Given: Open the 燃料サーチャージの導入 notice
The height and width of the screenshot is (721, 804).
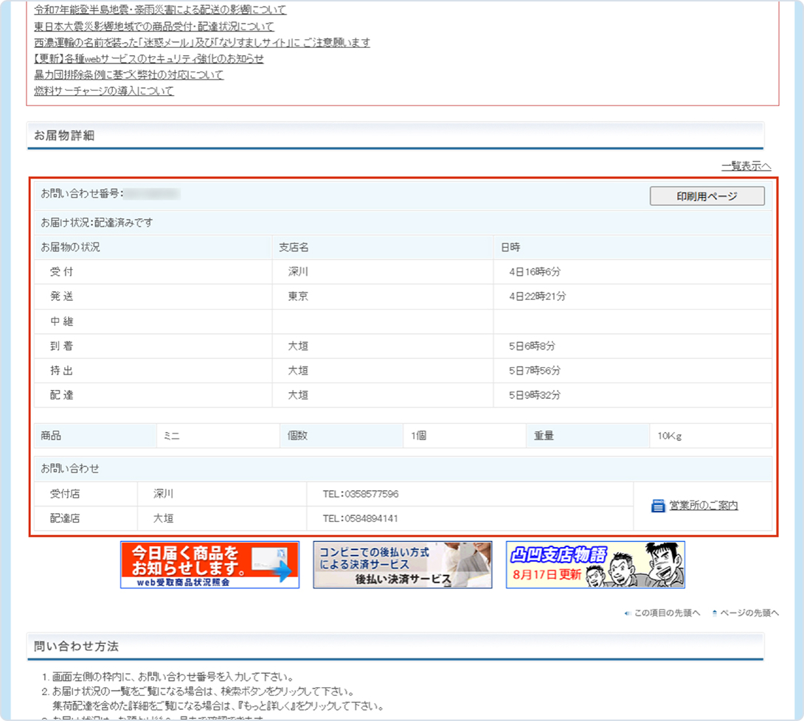Looking at the screenshot, I should pos(104,91).
